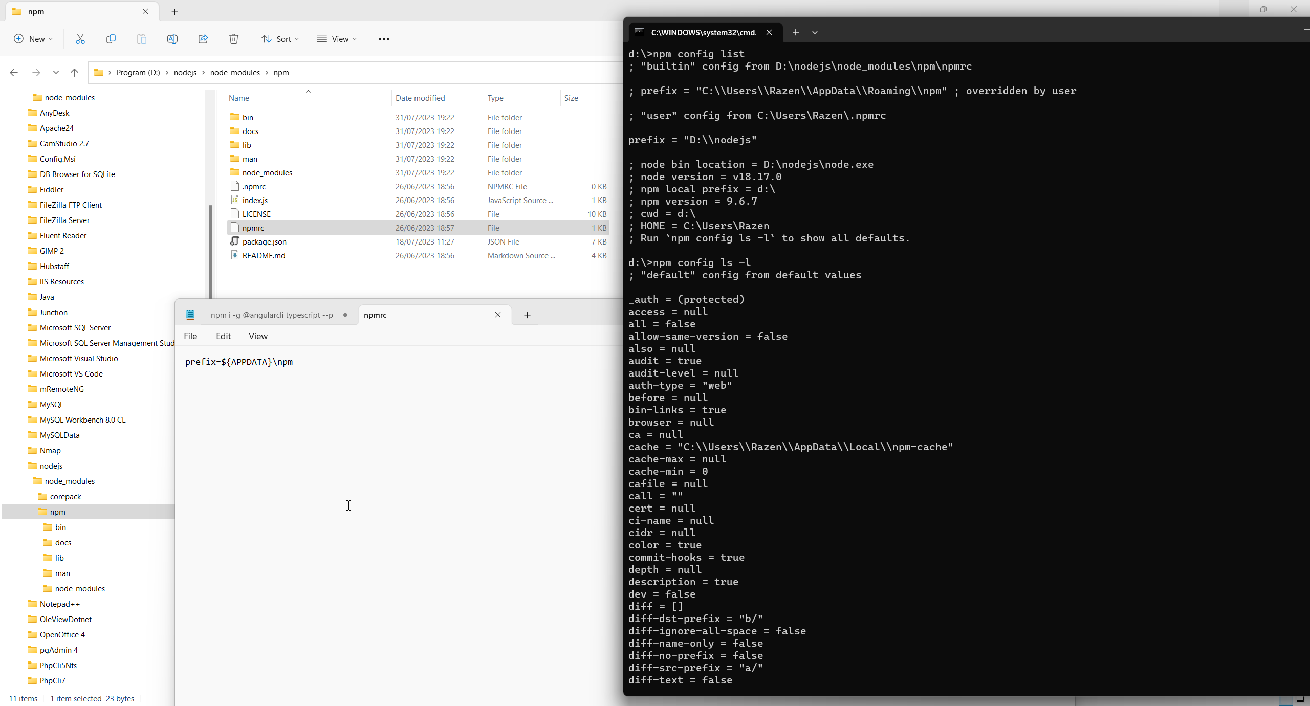Navigate back in File Explorer
The image size is (1310, 706).
click(14, 73)
